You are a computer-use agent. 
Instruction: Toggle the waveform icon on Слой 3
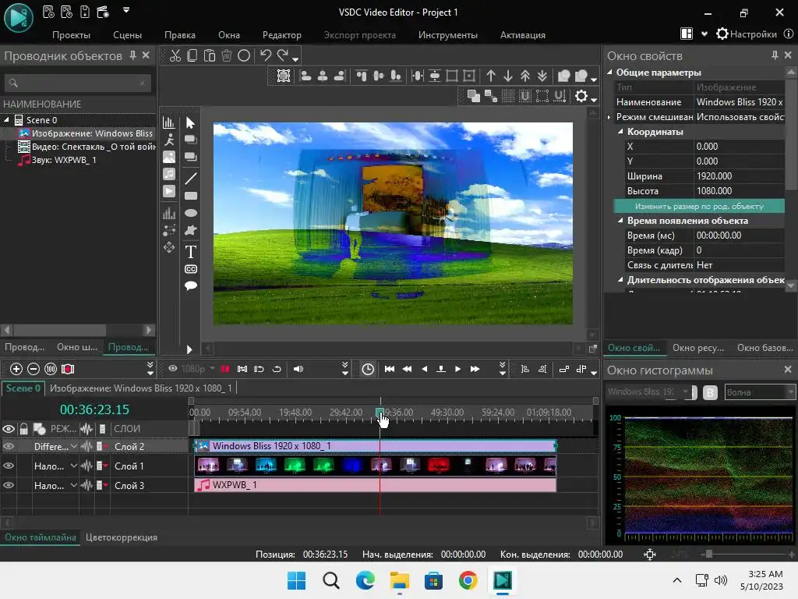pos(87,485)
